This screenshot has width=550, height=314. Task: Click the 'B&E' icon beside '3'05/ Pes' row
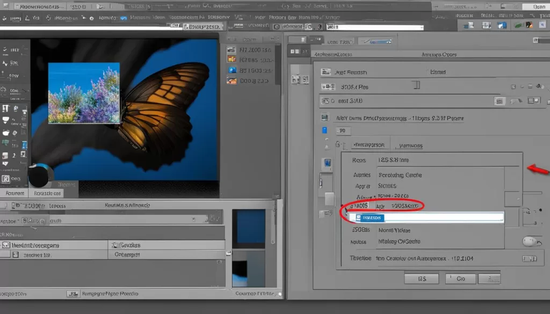click(328, 86)
